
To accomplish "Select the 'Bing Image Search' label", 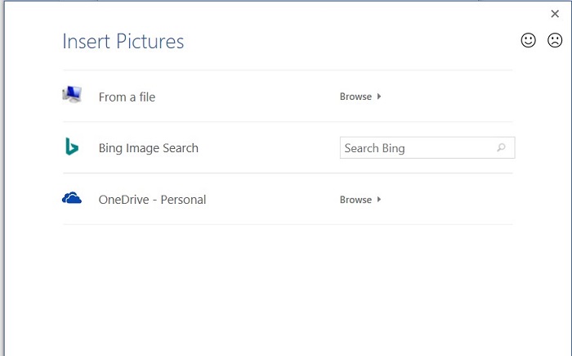I will tap(148, 148).
